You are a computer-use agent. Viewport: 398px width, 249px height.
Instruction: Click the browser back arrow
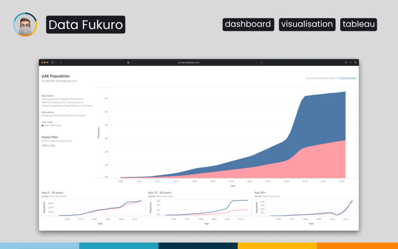[x=61, y=62]
